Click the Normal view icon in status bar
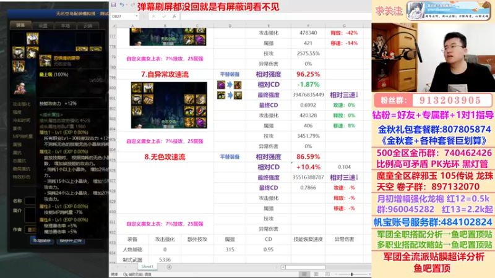Image resolution: width=495 pixels, height=278 pixels. (304, 274)
